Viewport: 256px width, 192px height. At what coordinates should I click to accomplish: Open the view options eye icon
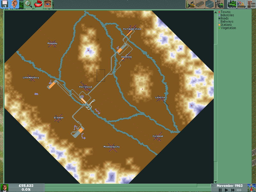[x=48, y=4]
